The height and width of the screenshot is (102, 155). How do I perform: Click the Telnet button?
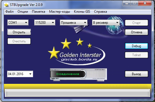[136, 55]
